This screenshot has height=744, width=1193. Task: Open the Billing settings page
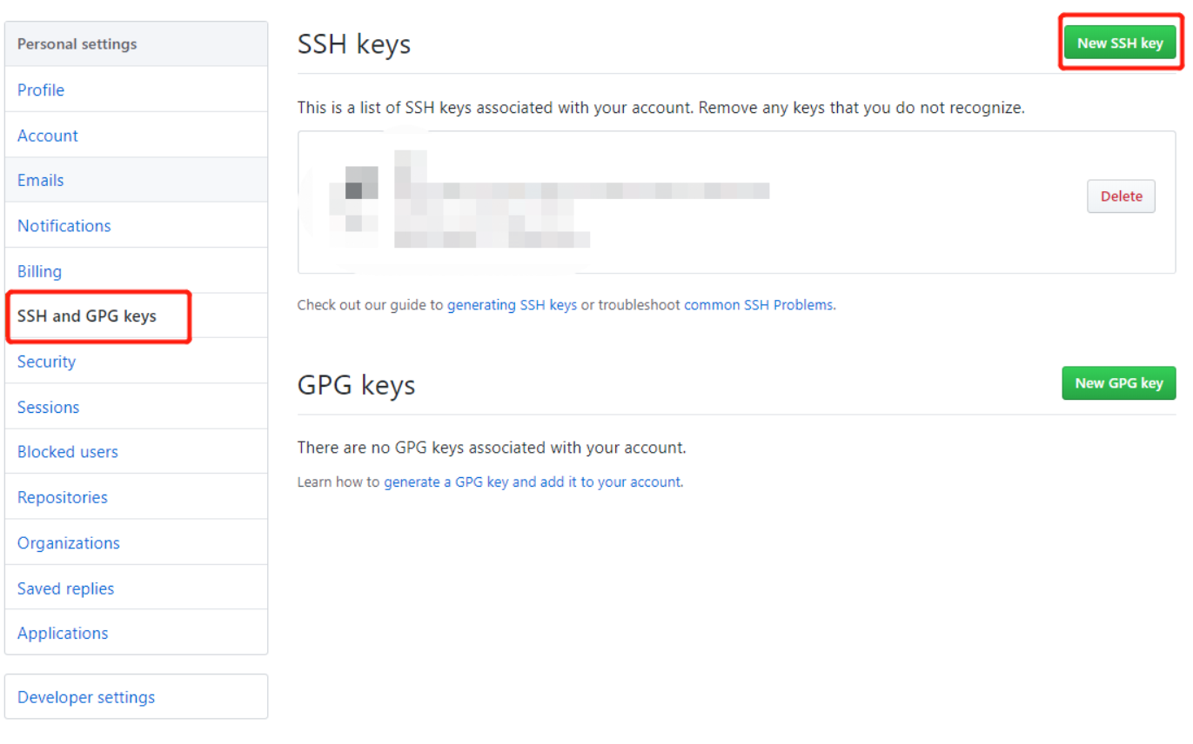[136, 271]
